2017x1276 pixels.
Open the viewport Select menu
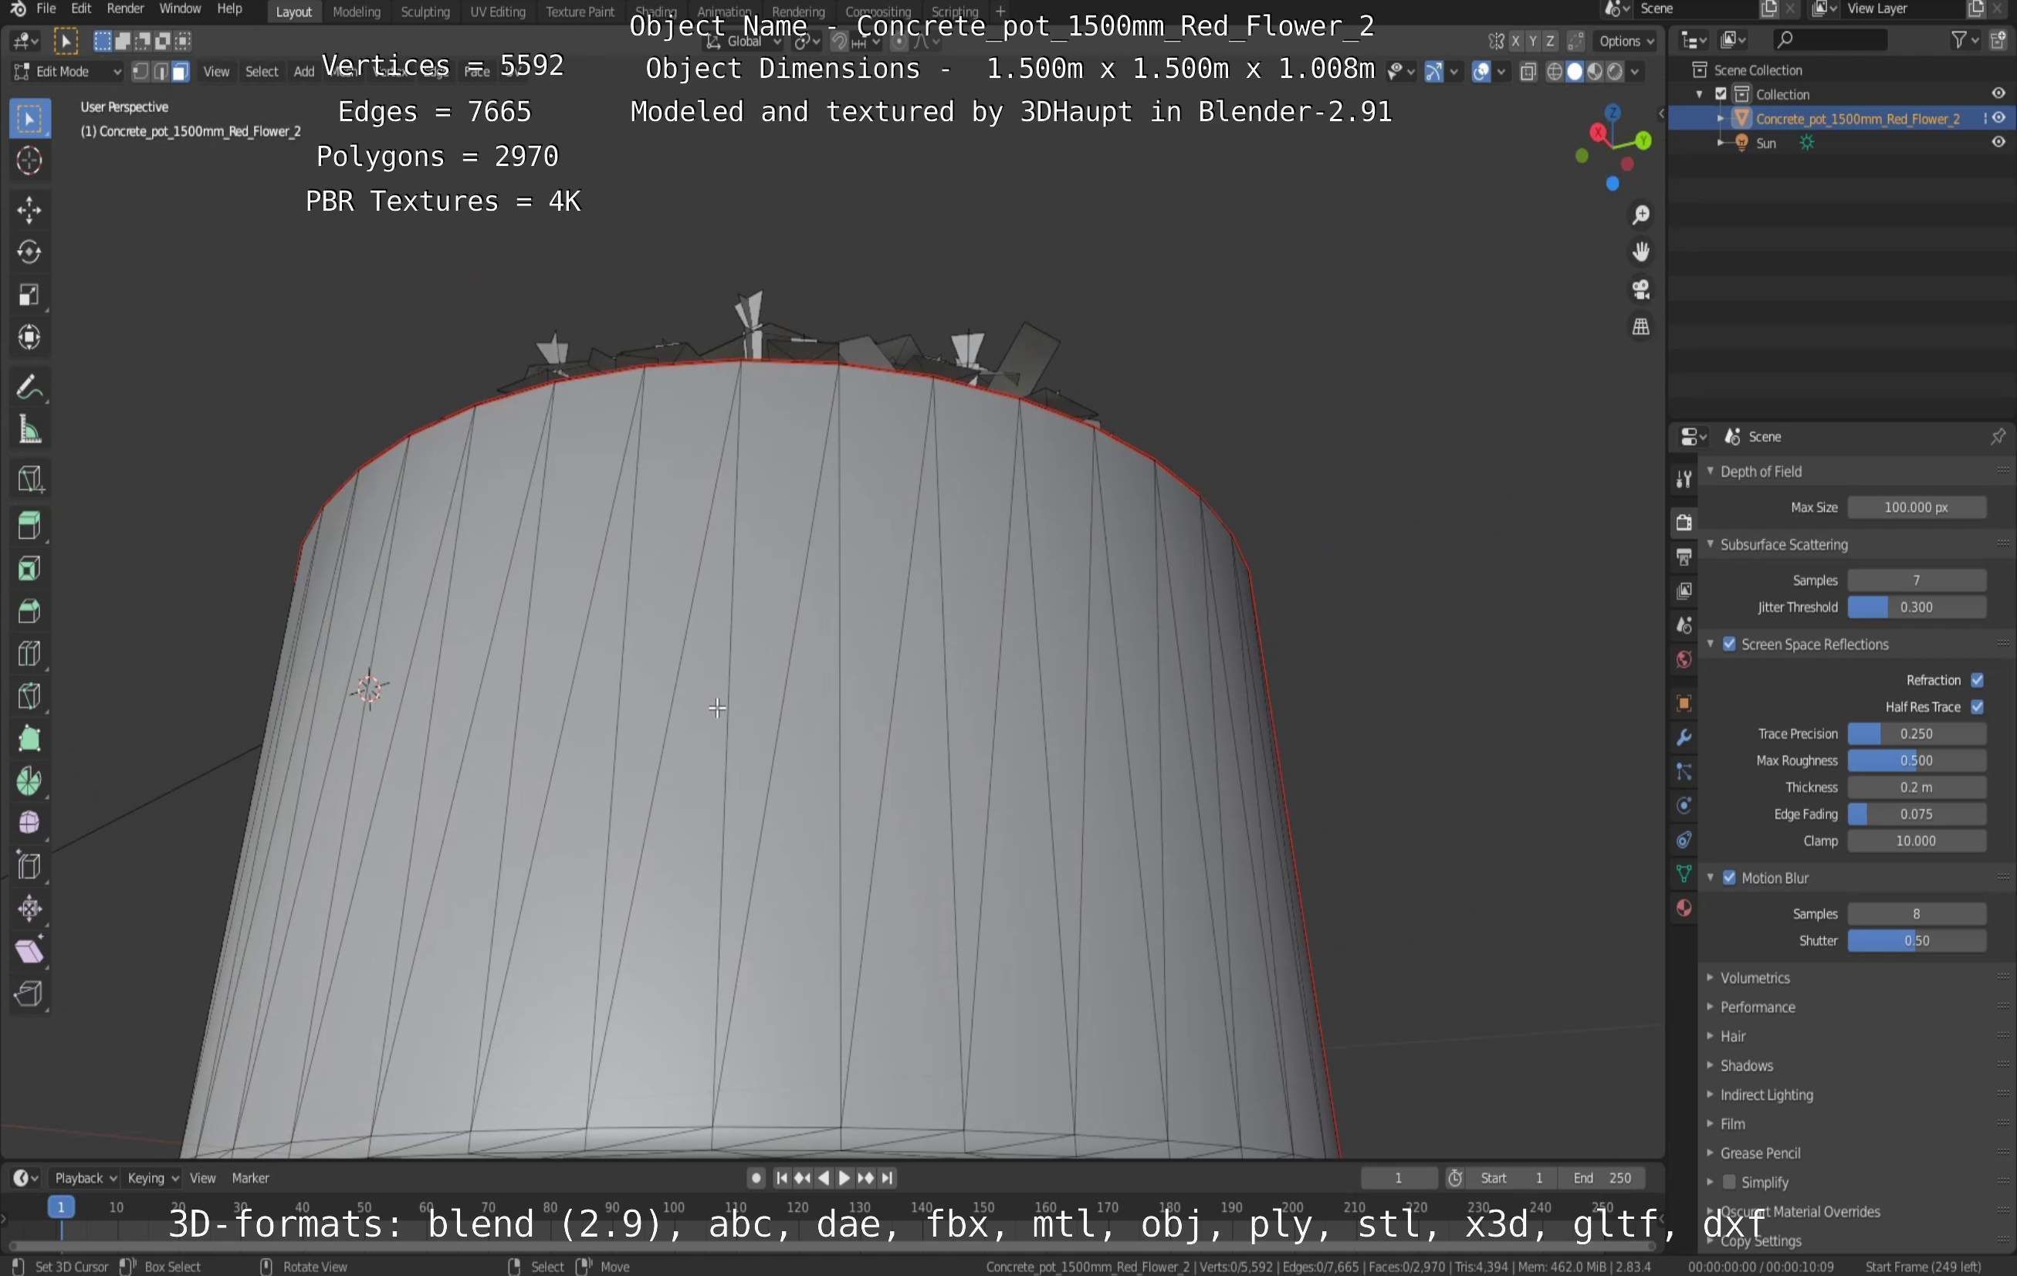pyautogui.click(x=262, y=72)
